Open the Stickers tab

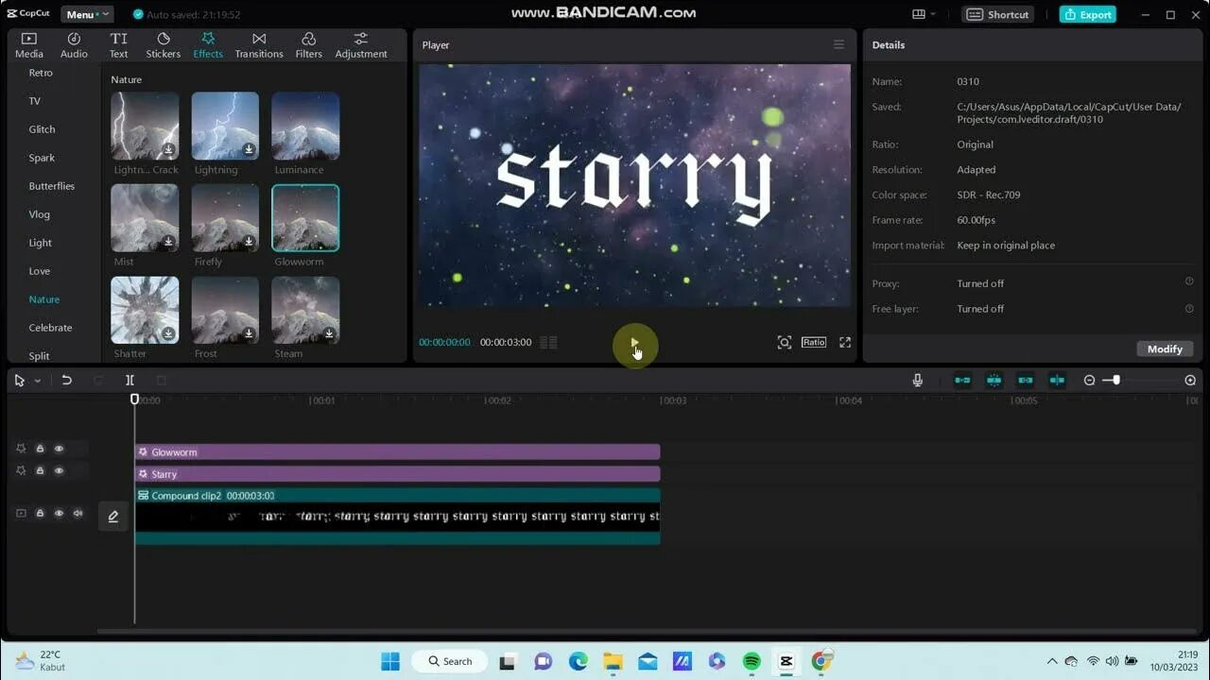click(163, 45)
